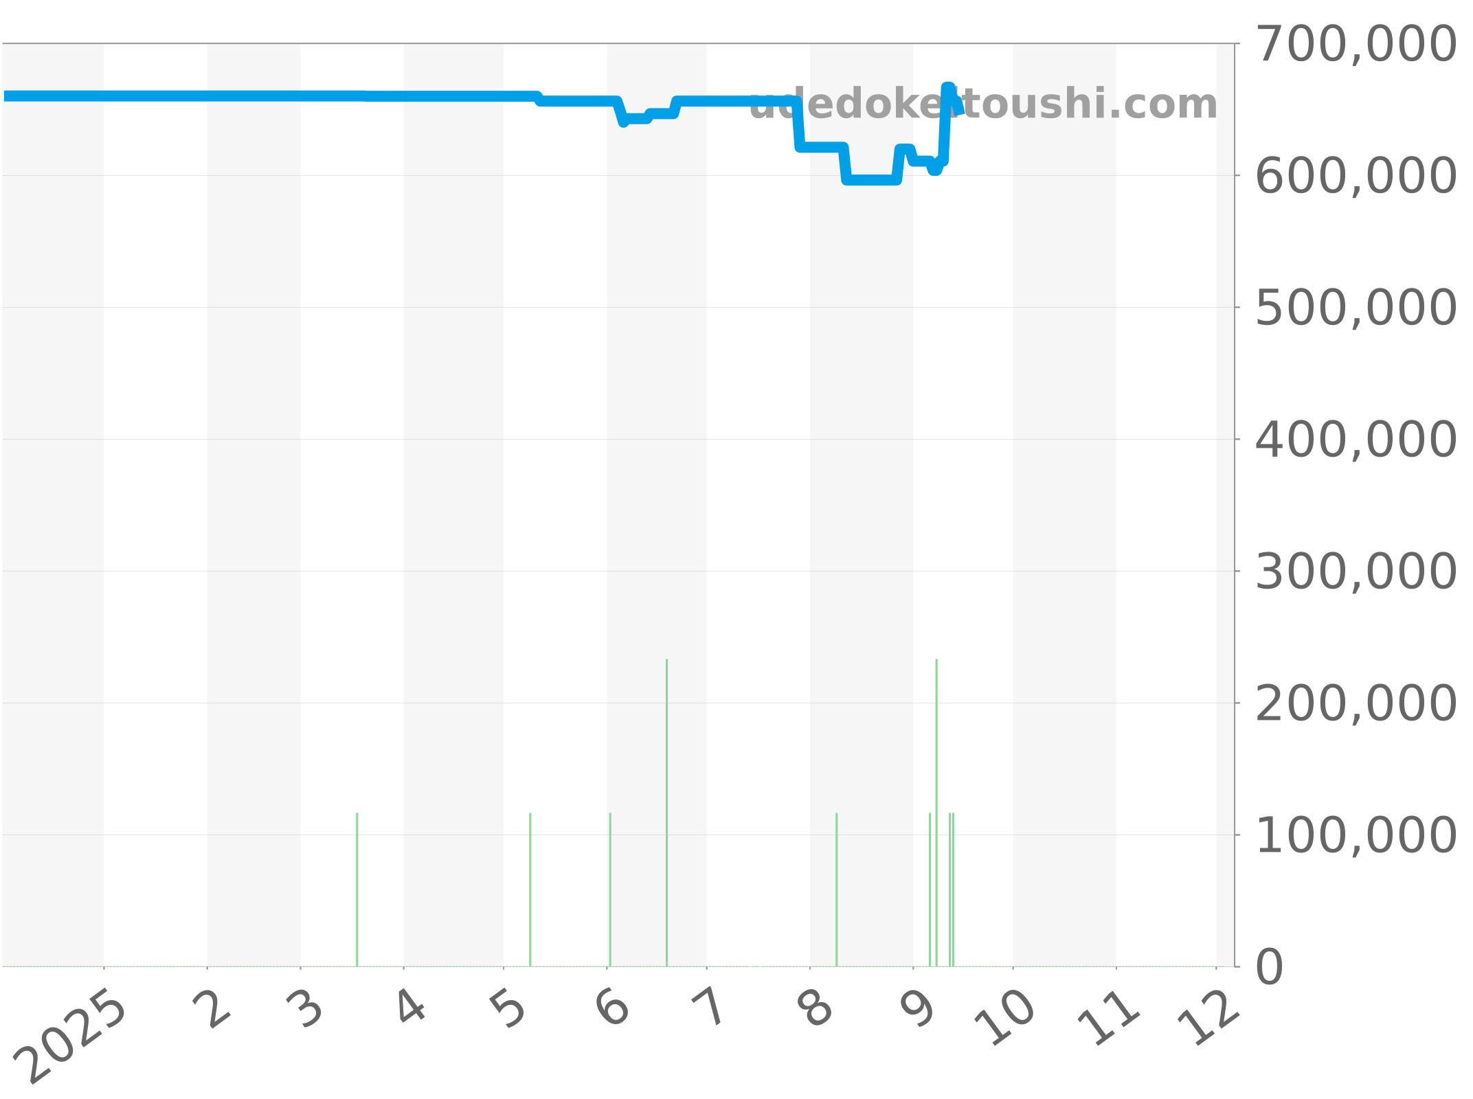
Task: Click the udedokeitoushi.com watermark text
Action: [982, 104]
